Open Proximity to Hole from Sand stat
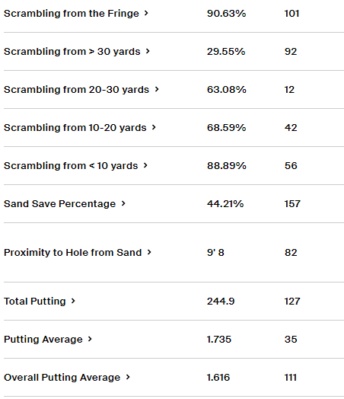Image resolution: width=344 pixels, height=399 pixels. coord(73,253)
